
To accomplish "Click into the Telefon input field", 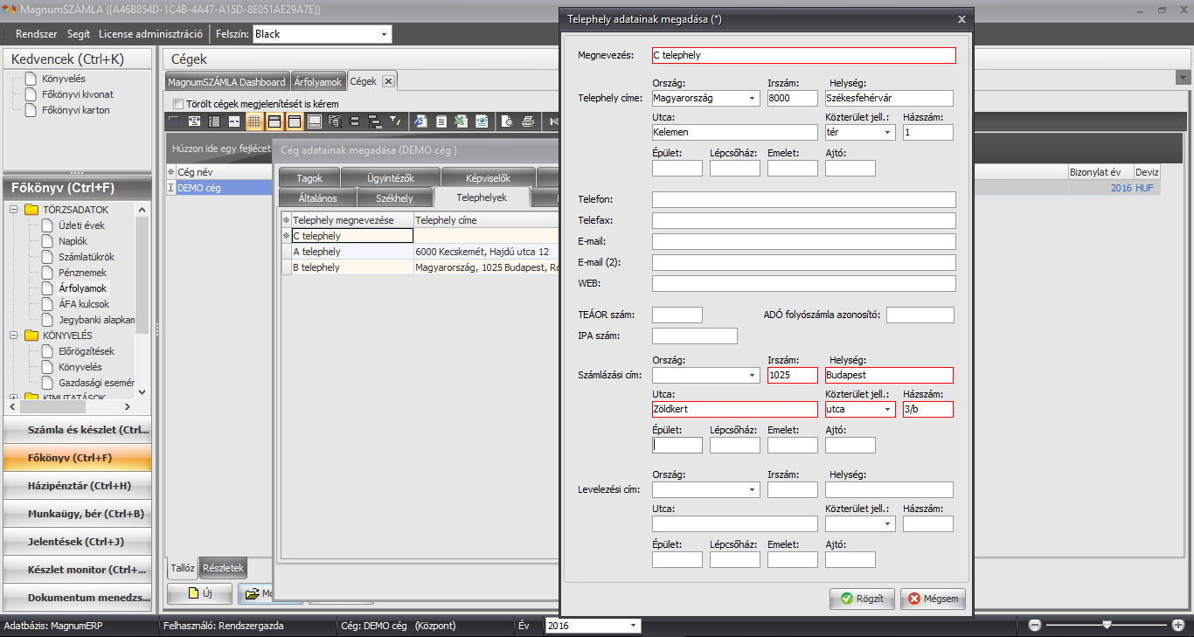I will (x=803, y=200).
